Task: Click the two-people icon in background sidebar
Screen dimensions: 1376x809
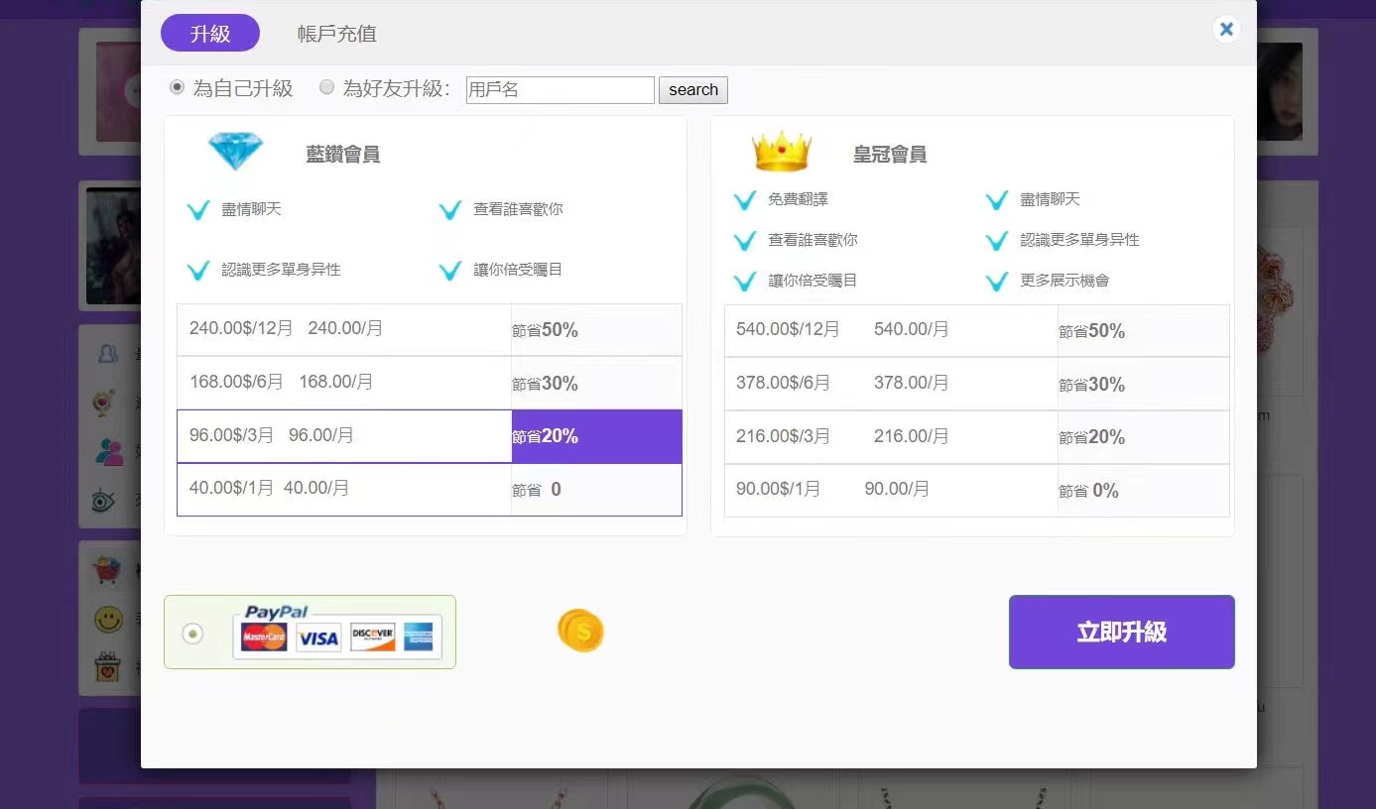Action: point(109,451)
